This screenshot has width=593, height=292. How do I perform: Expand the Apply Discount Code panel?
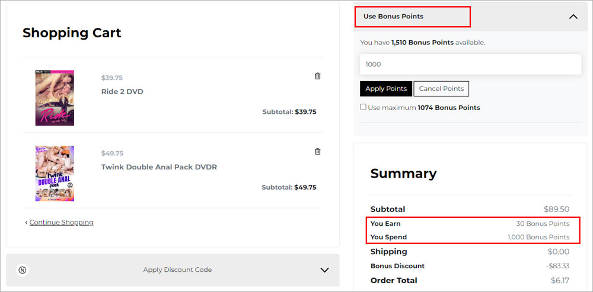[x=324, y=270]
